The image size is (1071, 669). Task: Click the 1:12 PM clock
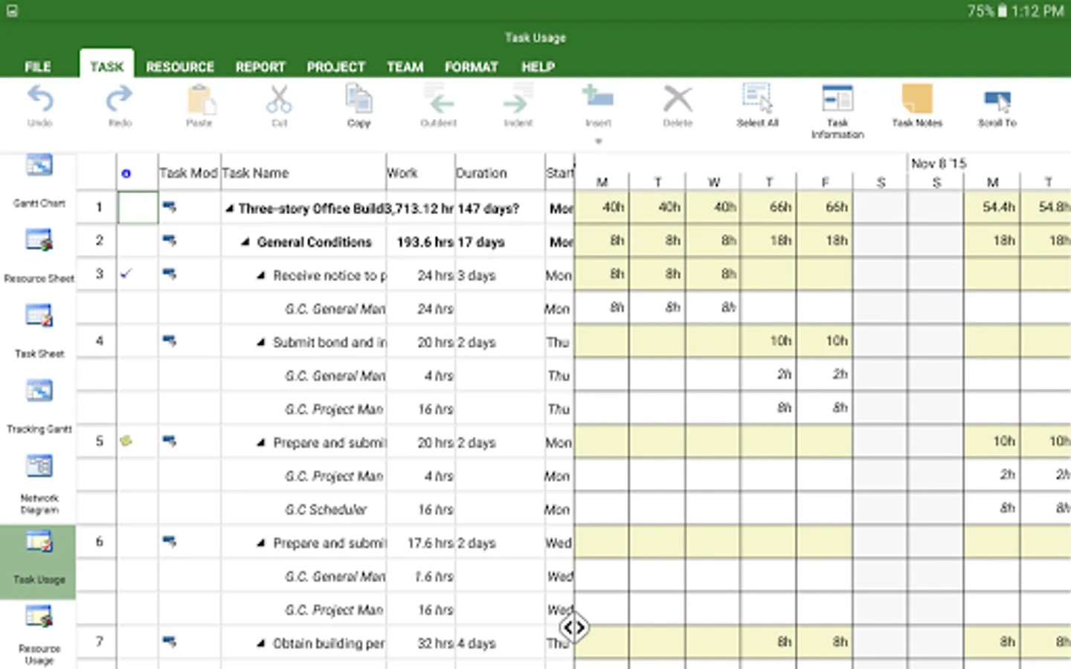point(1037,10)
